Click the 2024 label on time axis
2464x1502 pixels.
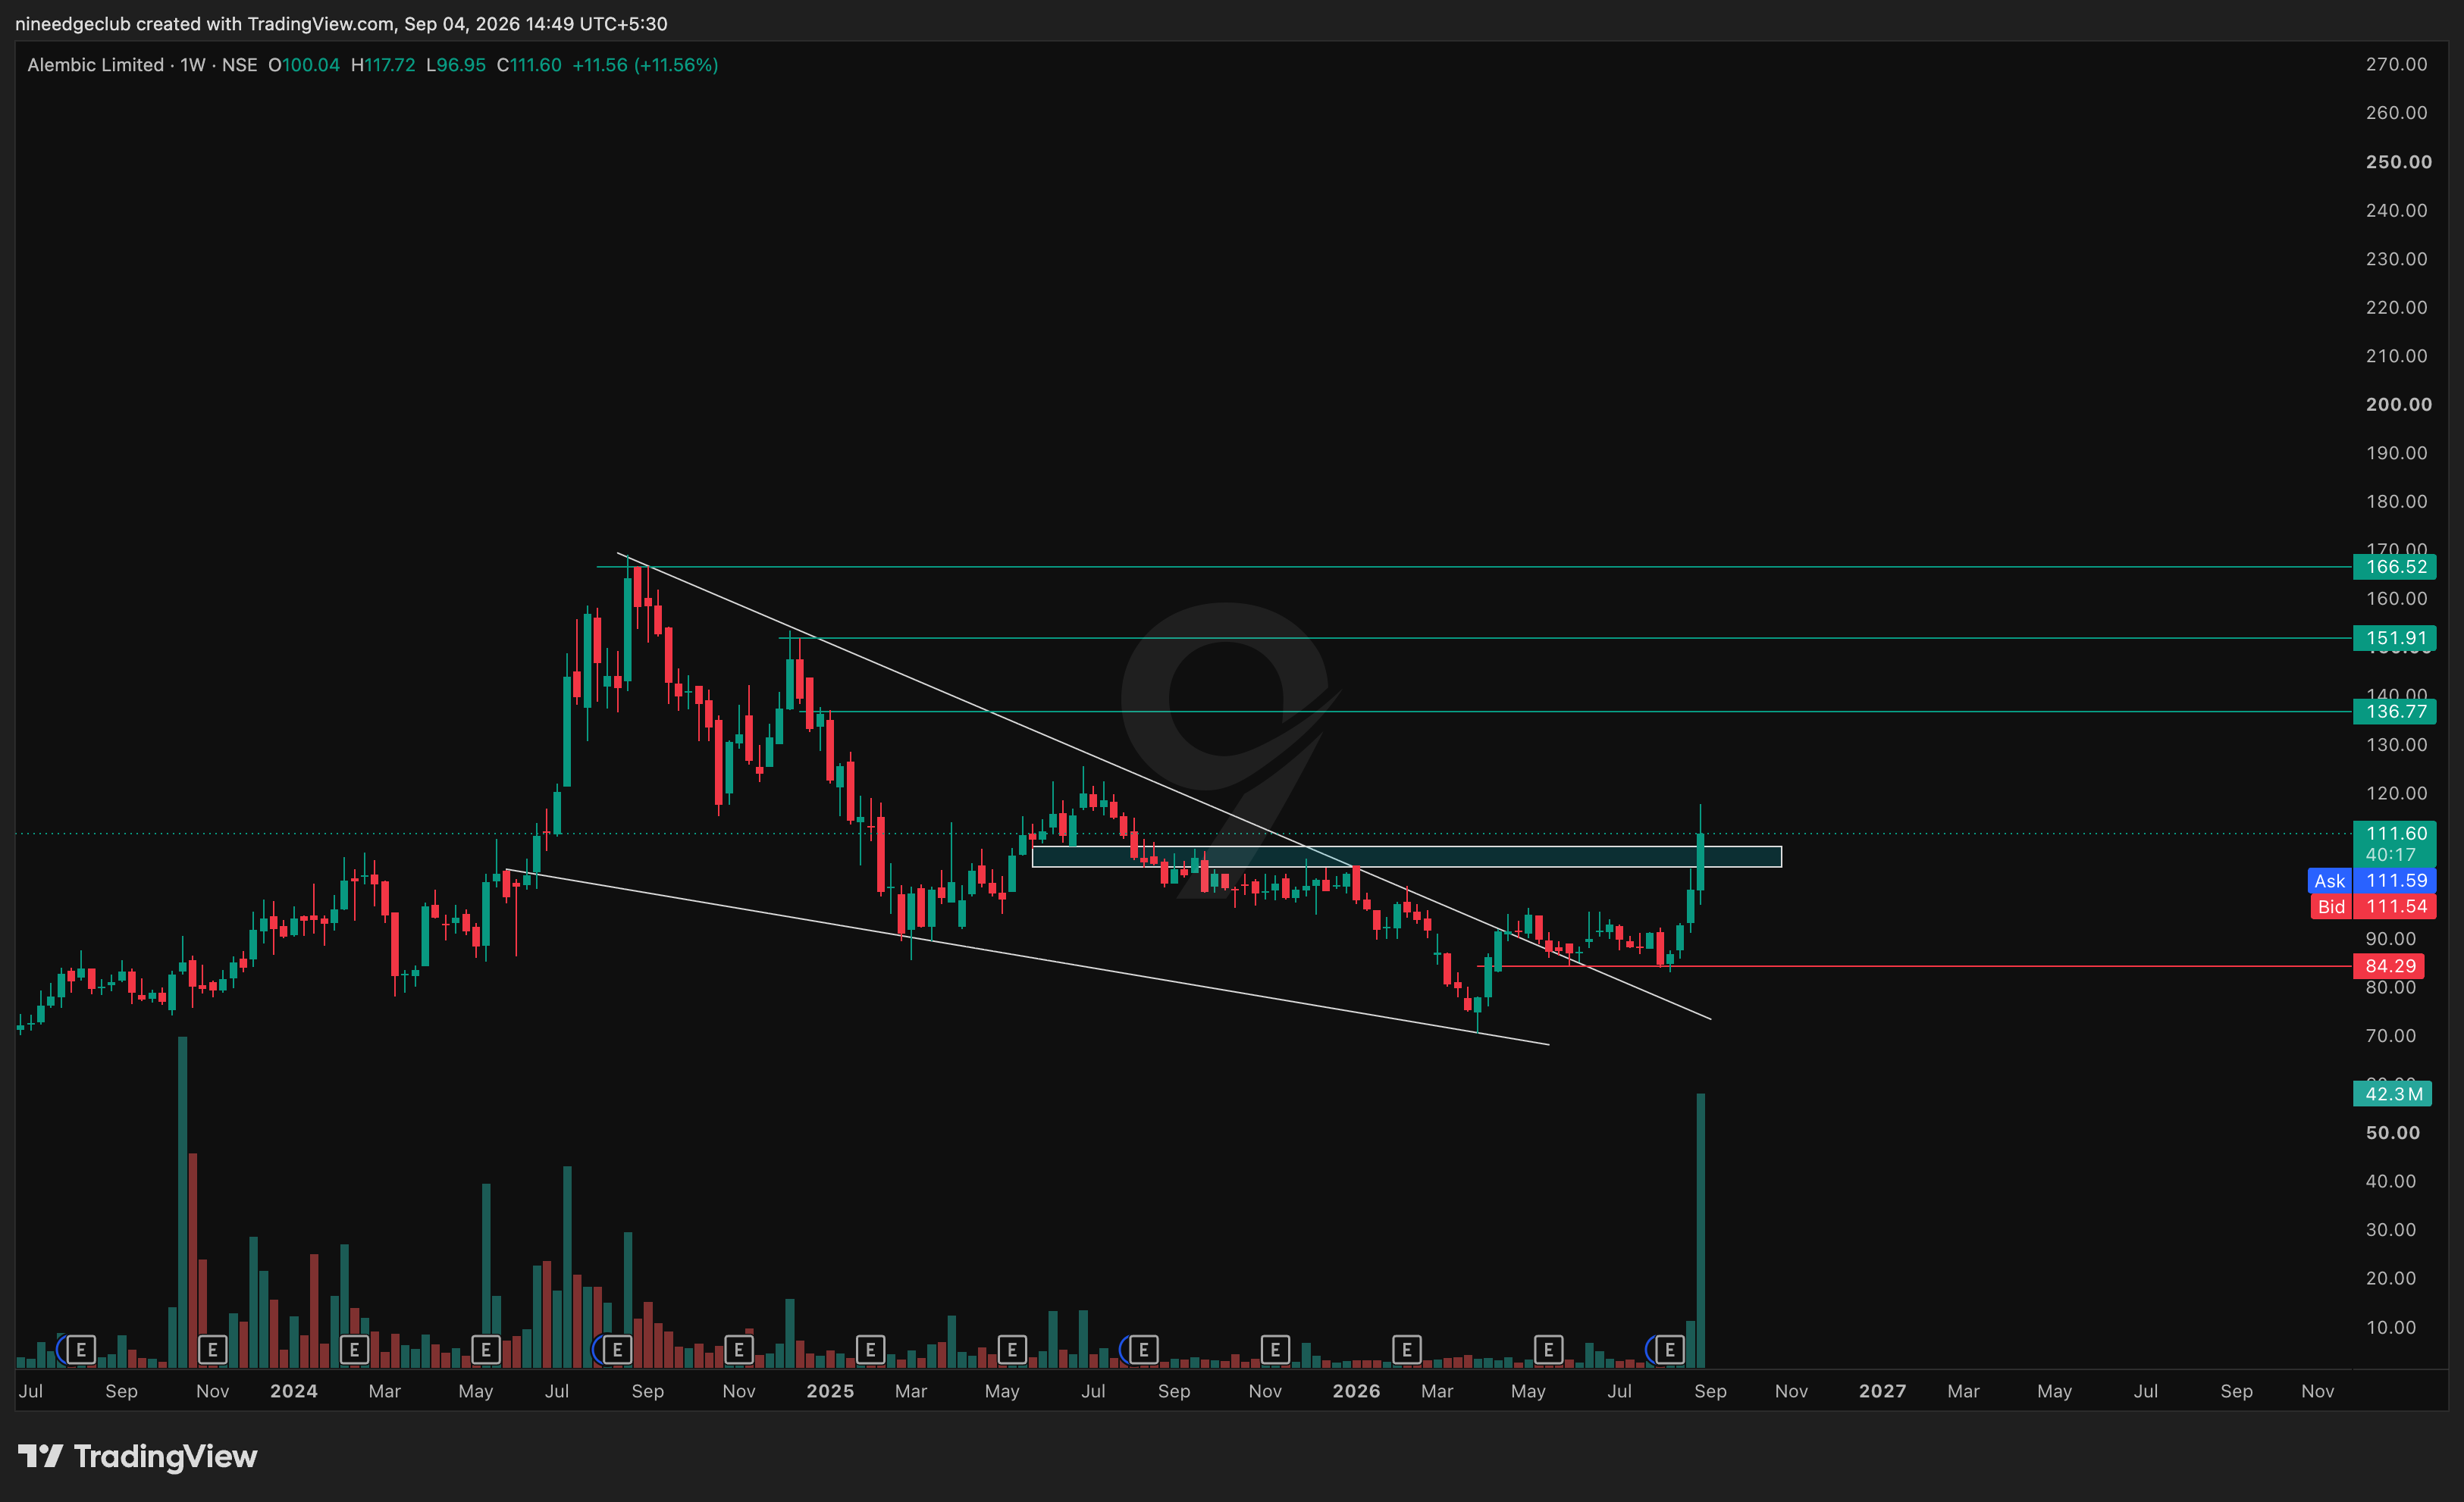point(293,1391)
